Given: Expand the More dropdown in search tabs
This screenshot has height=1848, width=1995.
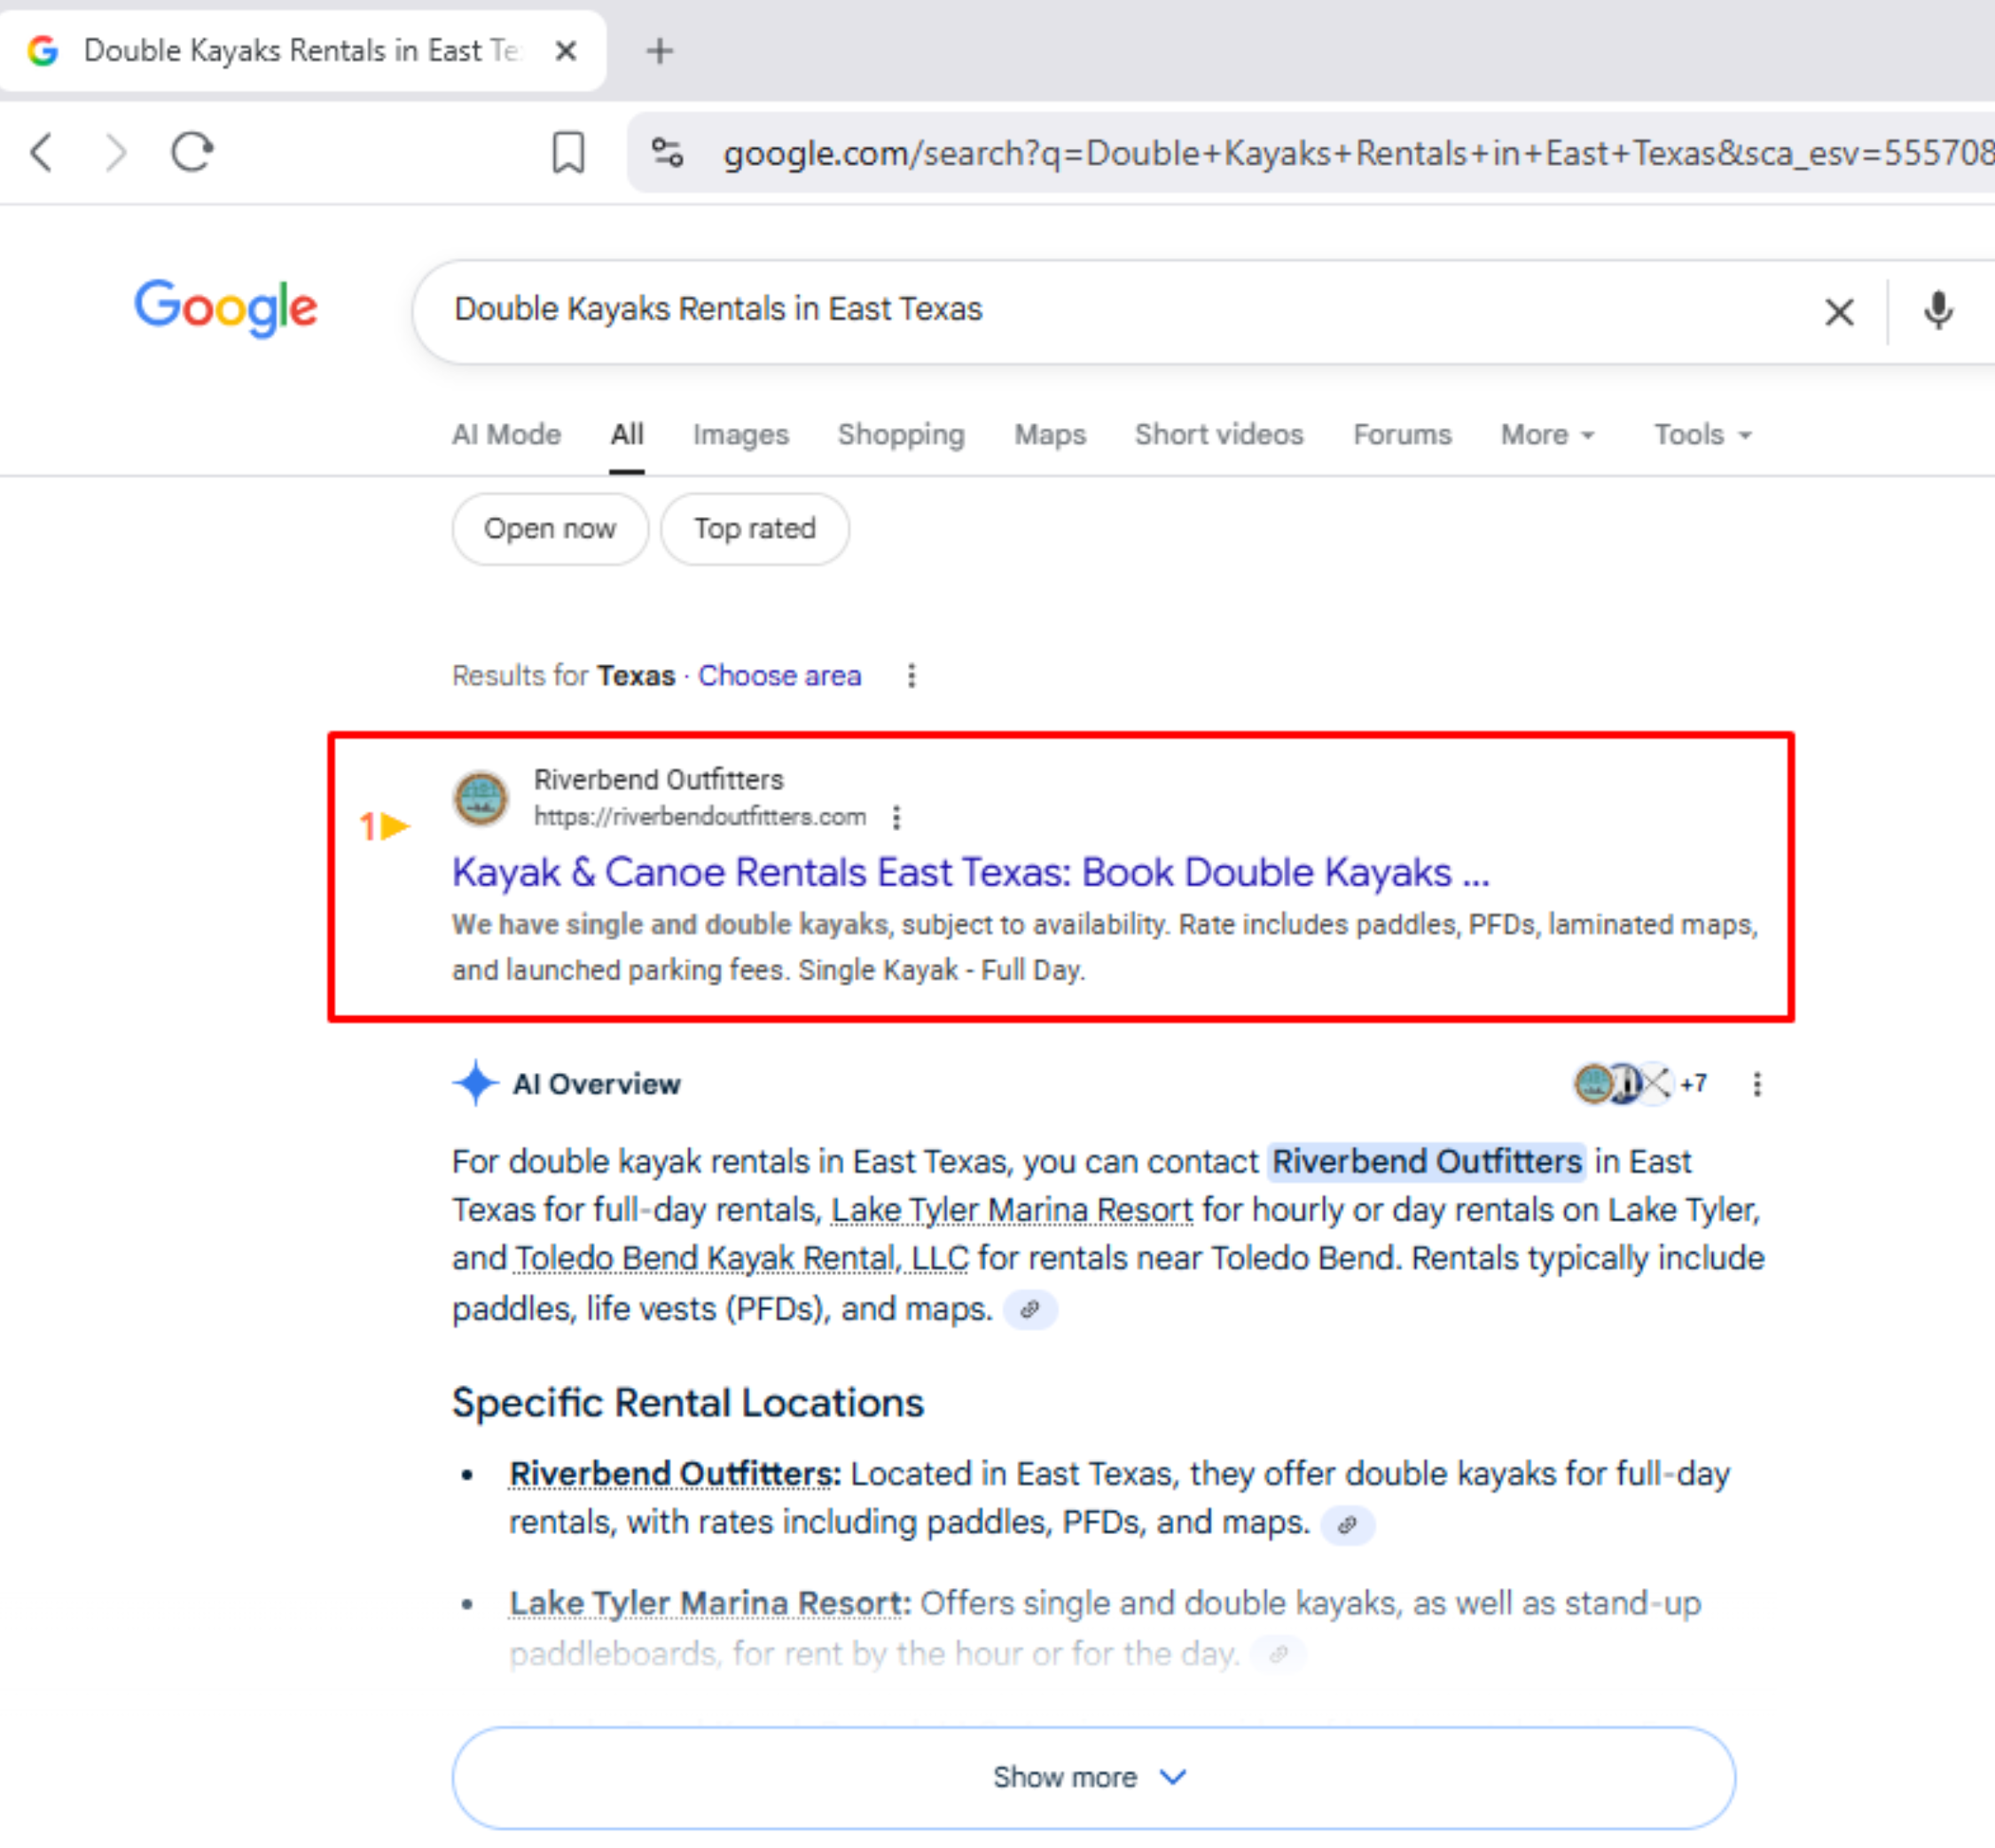Looking at the screenshot, I should (1546, 434).
